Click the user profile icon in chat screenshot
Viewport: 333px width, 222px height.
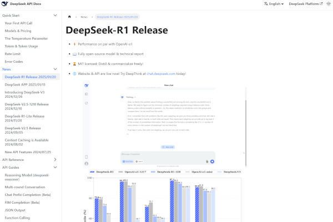pos(86,164)
